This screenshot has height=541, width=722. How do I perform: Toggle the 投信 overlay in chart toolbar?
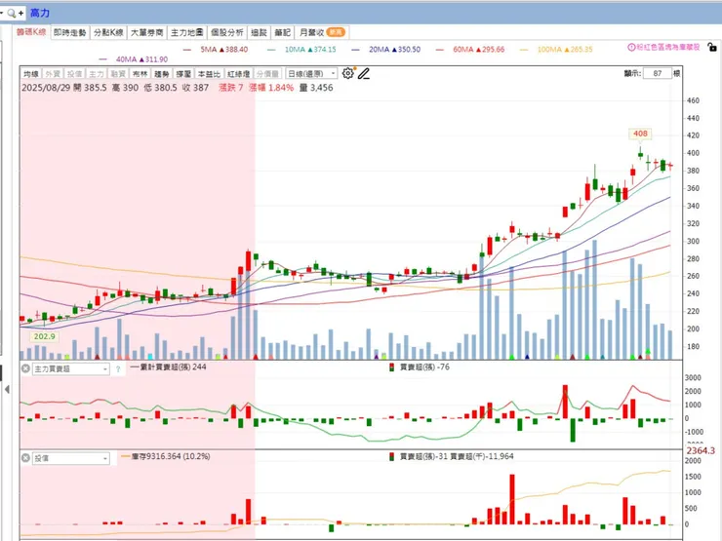pos(74,74)
